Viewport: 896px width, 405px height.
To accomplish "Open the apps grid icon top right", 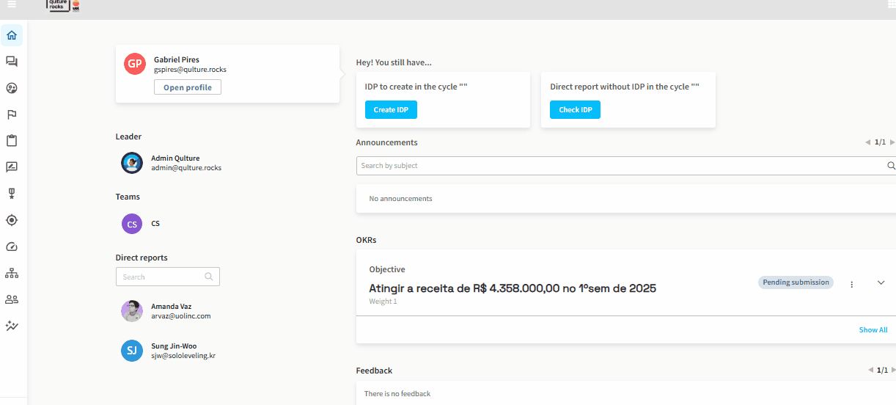I will (x=892, y=4).
